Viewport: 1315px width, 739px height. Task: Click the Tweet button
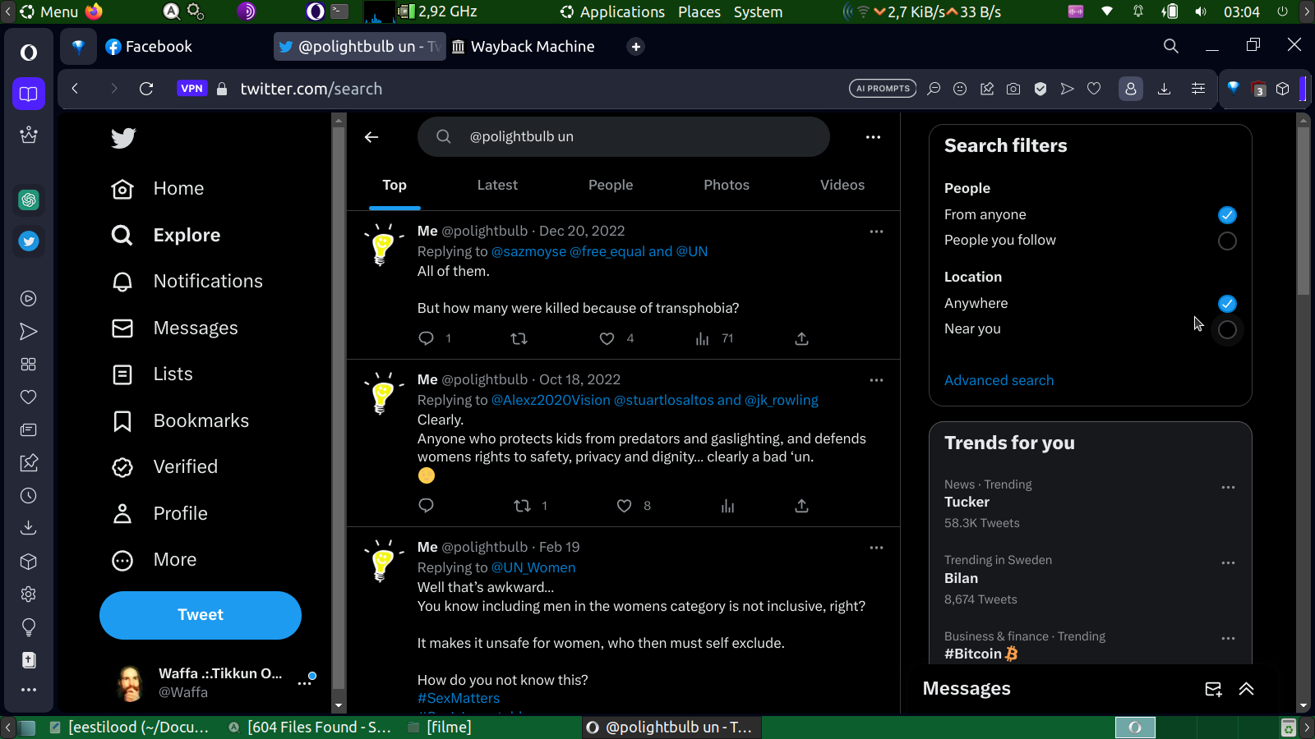(x=201, y=615)
